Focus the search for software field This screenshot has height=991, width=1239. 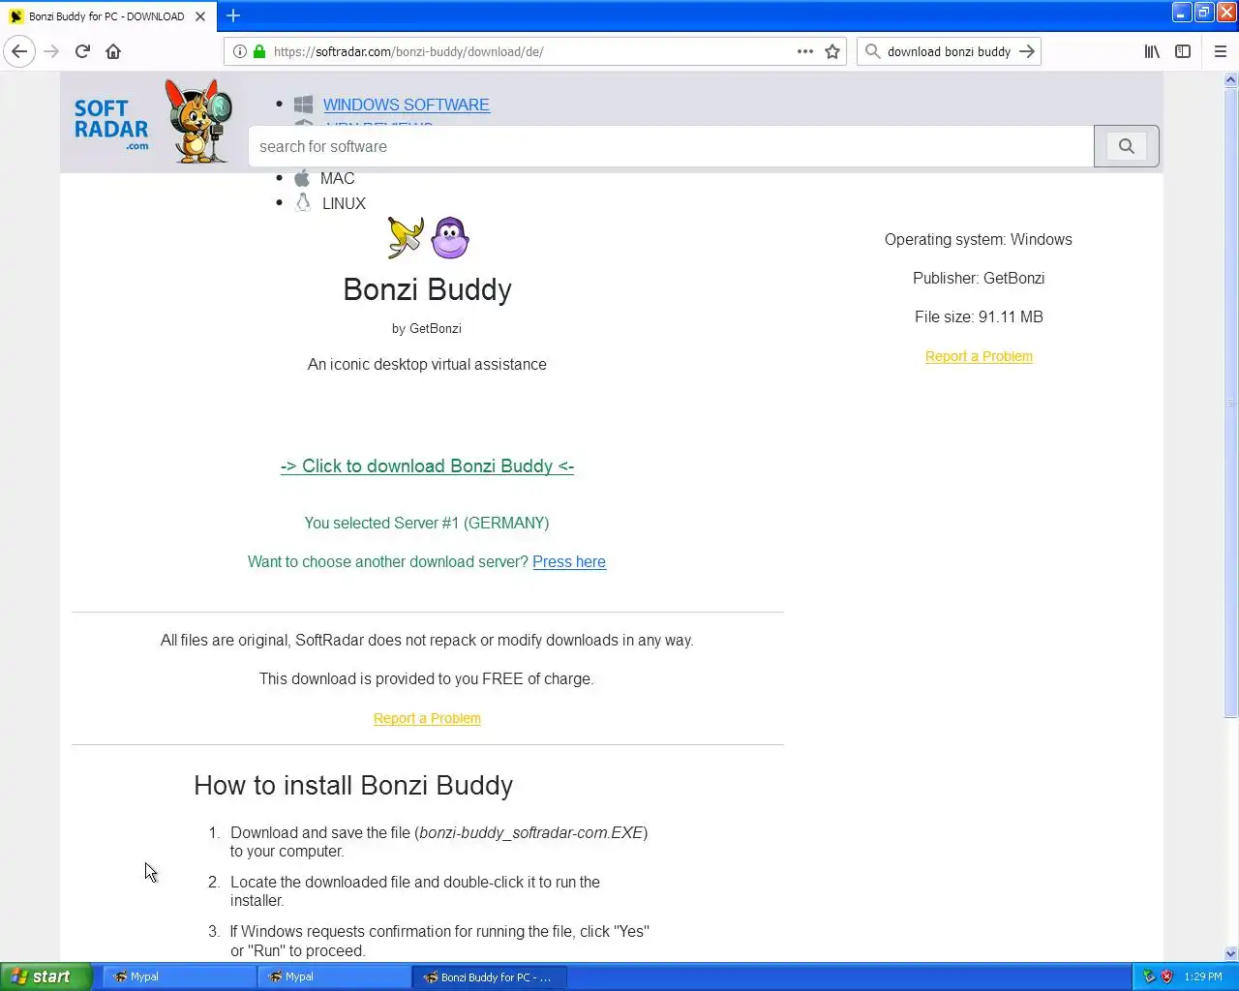coord(671,146)
